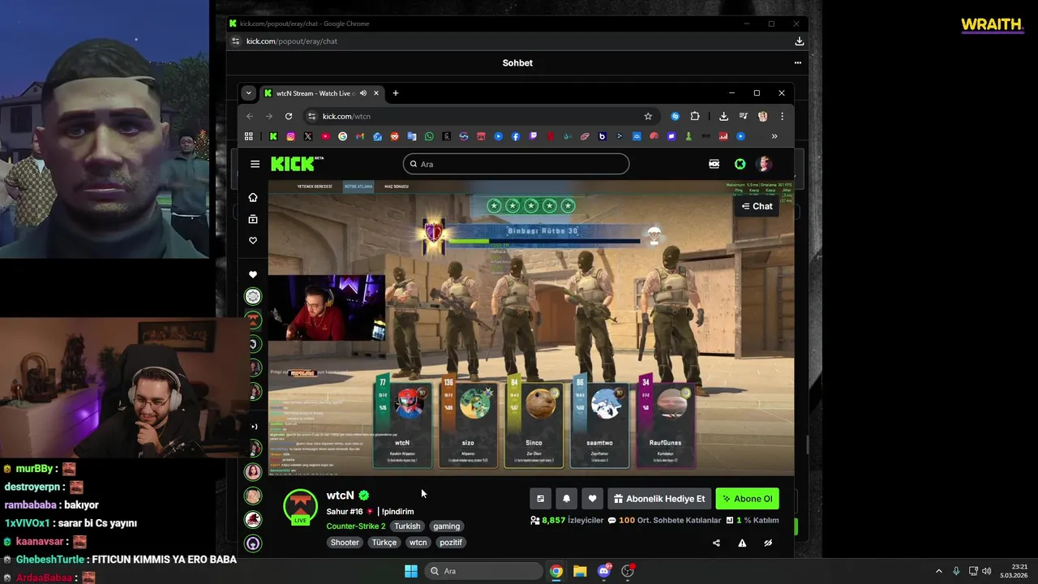Image resolution: width=1038 pixels, height=584 pixels.
Task: Select the YETENEK DERECESİ tab in stream
Action: [x=315, y=187]
